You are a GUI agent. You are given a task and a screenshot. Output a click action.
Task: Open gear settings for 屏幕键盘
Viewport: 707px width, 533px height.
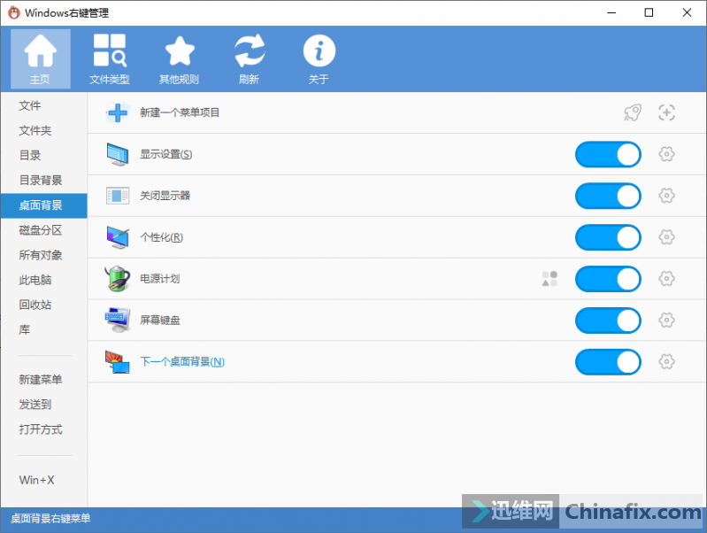pyautogui.click(x=666, y=320)
